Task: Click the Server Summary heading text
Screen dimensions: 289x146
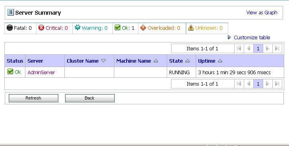Action: pyautogui.click(x=38, y=13)
